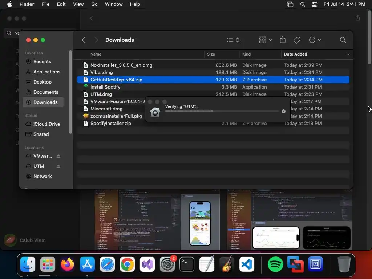Open Visual Studio from the Dock
The image size is (372, 279).
147,264
